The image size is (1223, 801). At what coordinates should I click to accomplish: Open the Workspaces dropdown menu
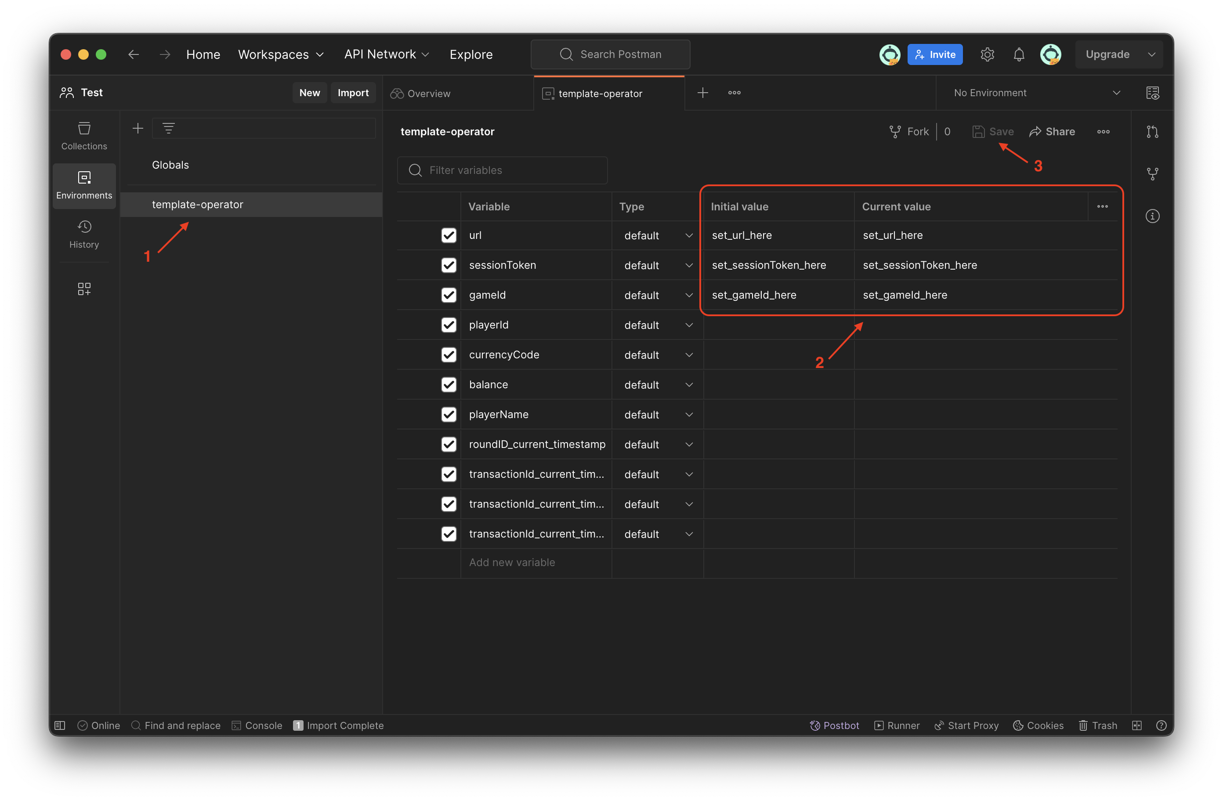[x=281, y=54]
